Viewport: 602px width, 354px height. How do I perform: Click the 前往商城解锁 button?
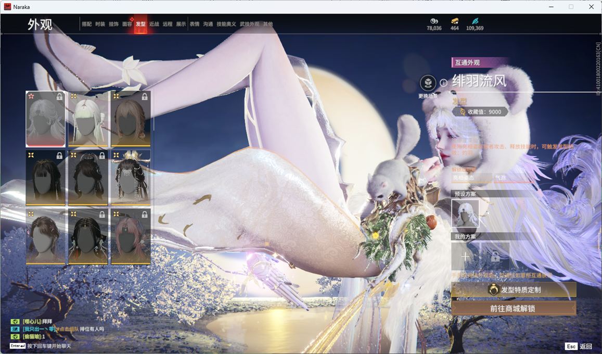pyautogui.click(x=514, y=308)
